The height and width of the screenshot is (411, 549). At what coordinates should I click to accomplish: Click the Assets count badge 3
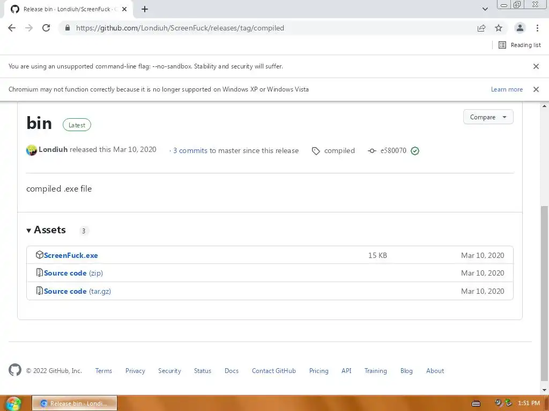tap(84, 231)
